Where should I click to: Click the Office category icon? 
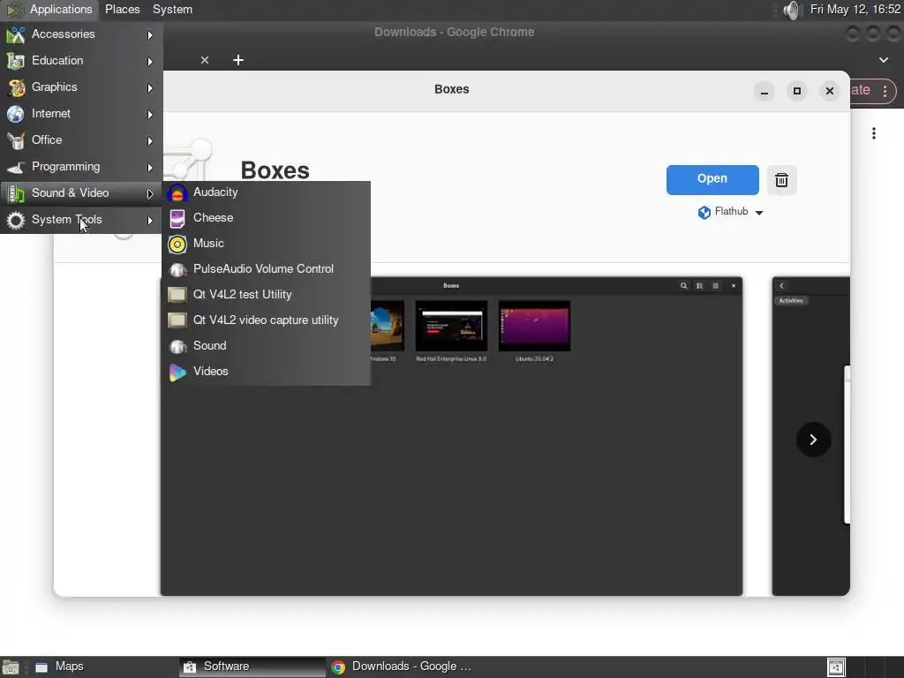(16, 140)
